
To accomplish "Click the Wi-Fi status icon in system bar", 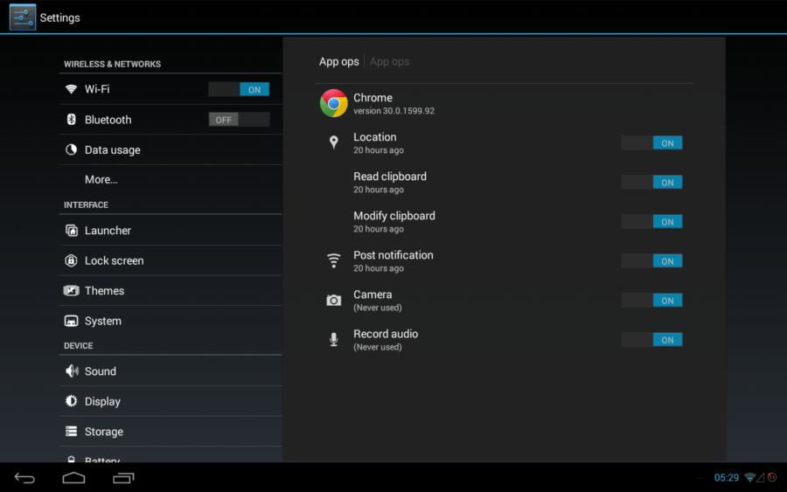I will [x=750, y=477].
